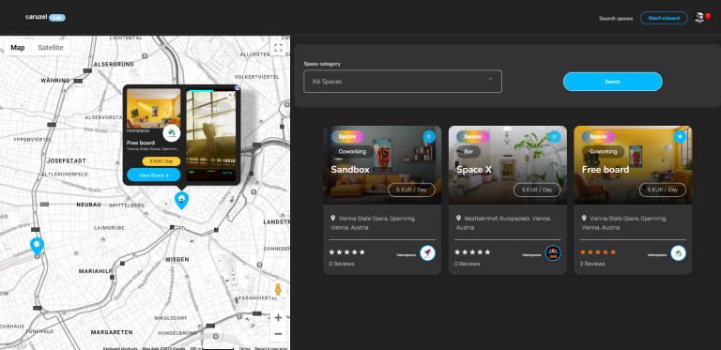Click the Coworking tag on Free board card
This screenshot has height=350, width=721.
click(604, 152)
